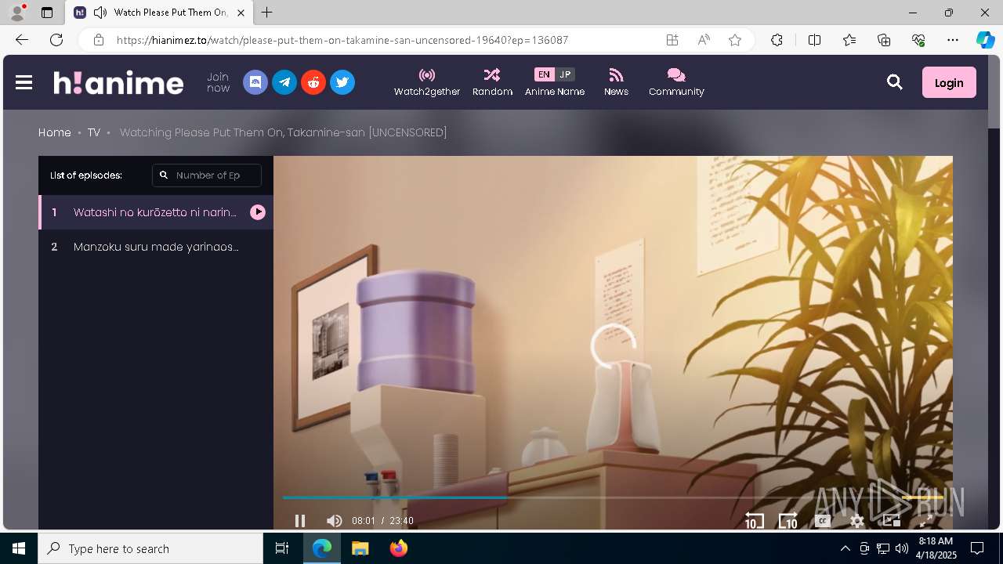Open tab actions menu
This screenshot has width=1003, height=564.
coord(47,13)
